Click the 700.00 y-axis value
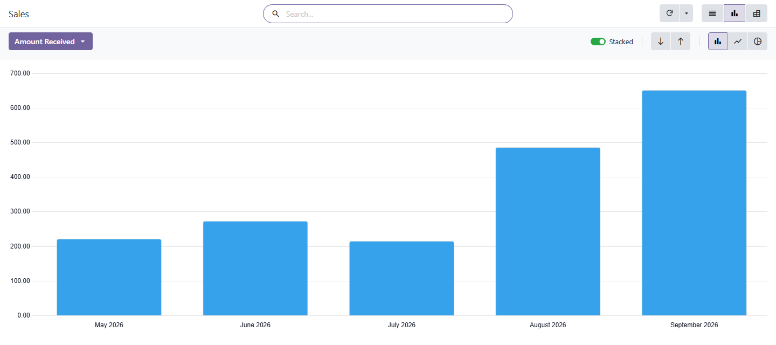Viewport: 776px width, 345px height. [x=20, y=73]
